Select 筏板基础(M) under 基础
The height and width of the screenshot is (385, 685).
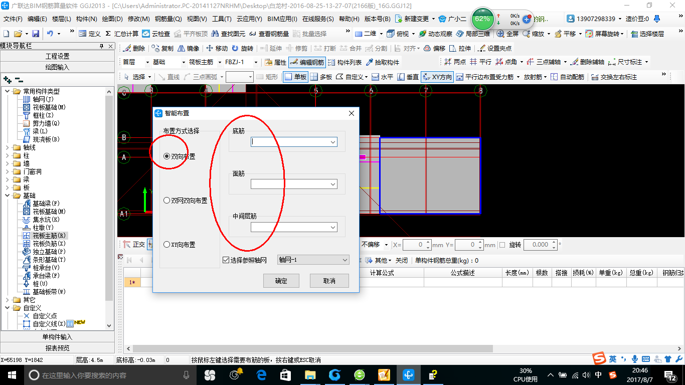49,212
